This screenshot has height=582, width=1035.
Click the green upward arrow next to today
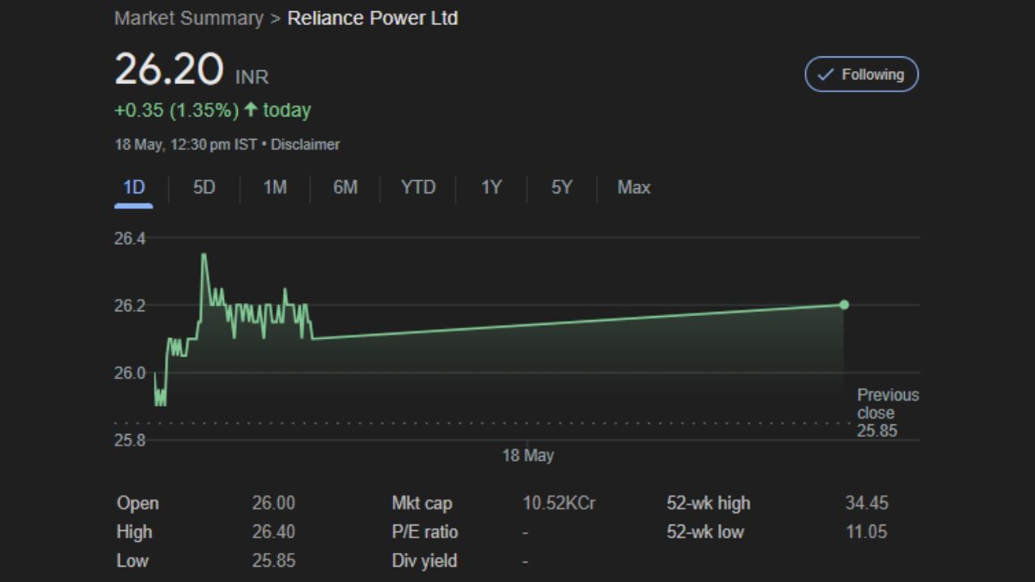pos(251,109)
